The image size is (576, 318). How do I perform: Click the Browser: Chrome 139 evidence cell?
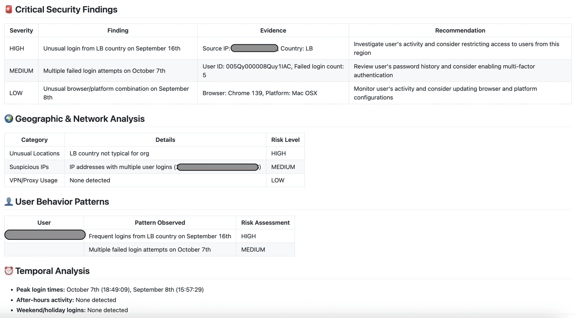(x=260, y=93)
